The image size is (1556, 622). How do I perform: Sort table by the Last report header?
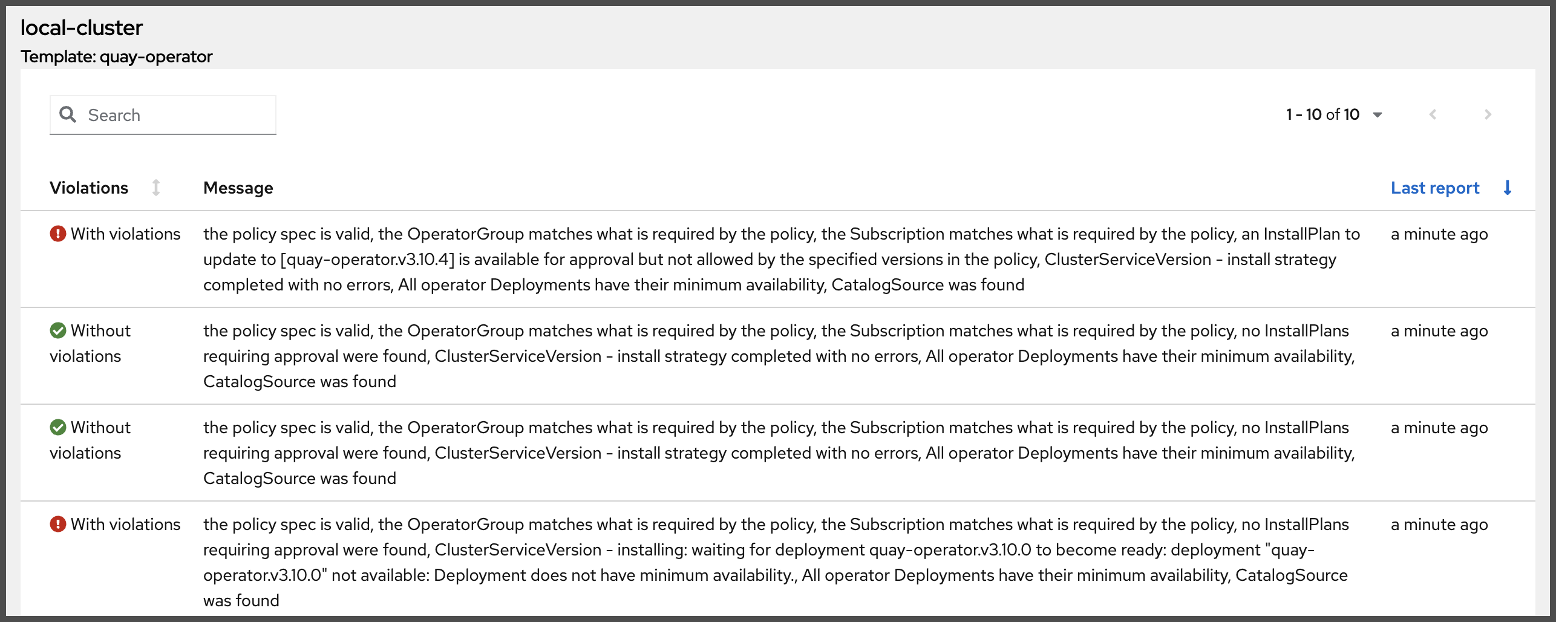click(x=1435, y=188)
